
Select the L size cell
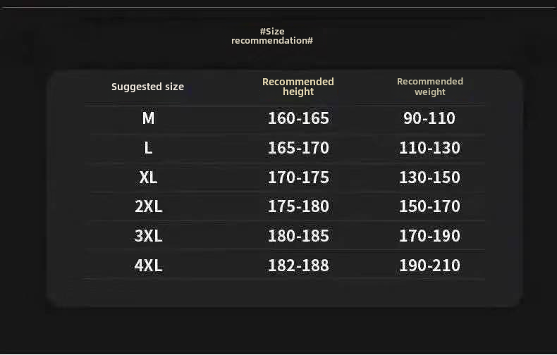coord(148,148)
